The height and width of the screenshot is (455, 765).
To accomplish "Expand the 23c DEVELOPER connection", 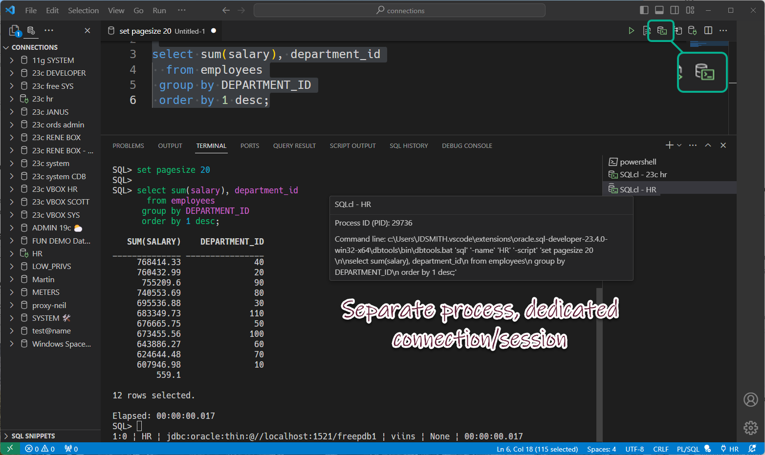I will pos(12,73).
